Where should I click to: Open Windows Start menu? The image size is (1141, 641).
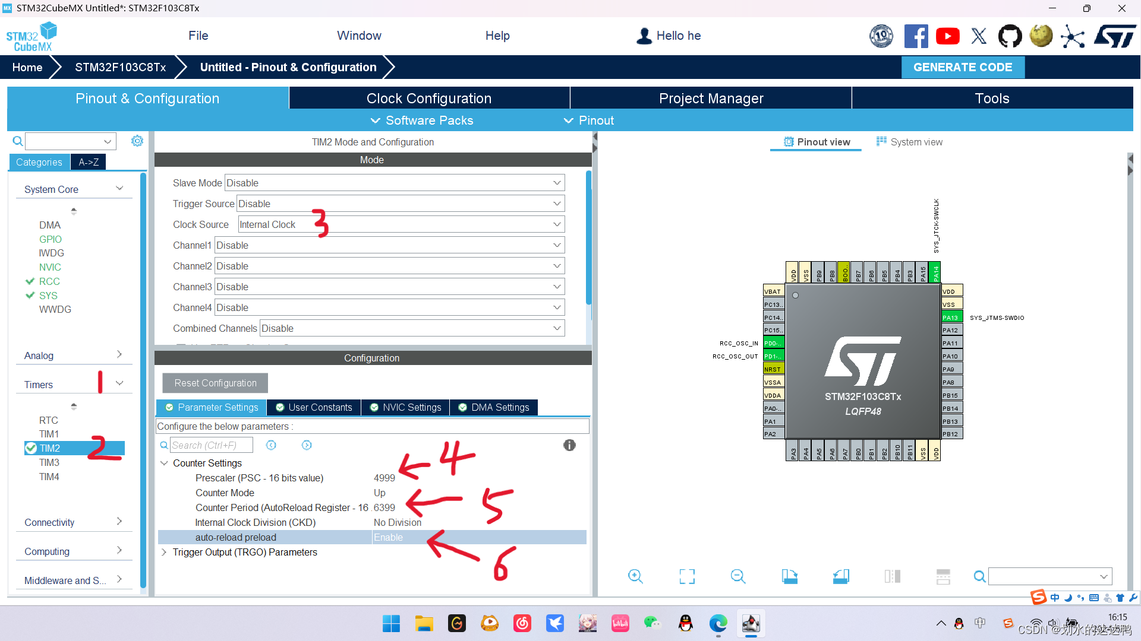391,623
